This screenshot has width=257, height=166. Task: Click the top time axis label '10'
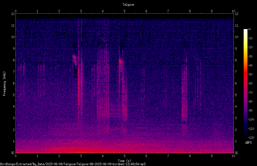233,11
